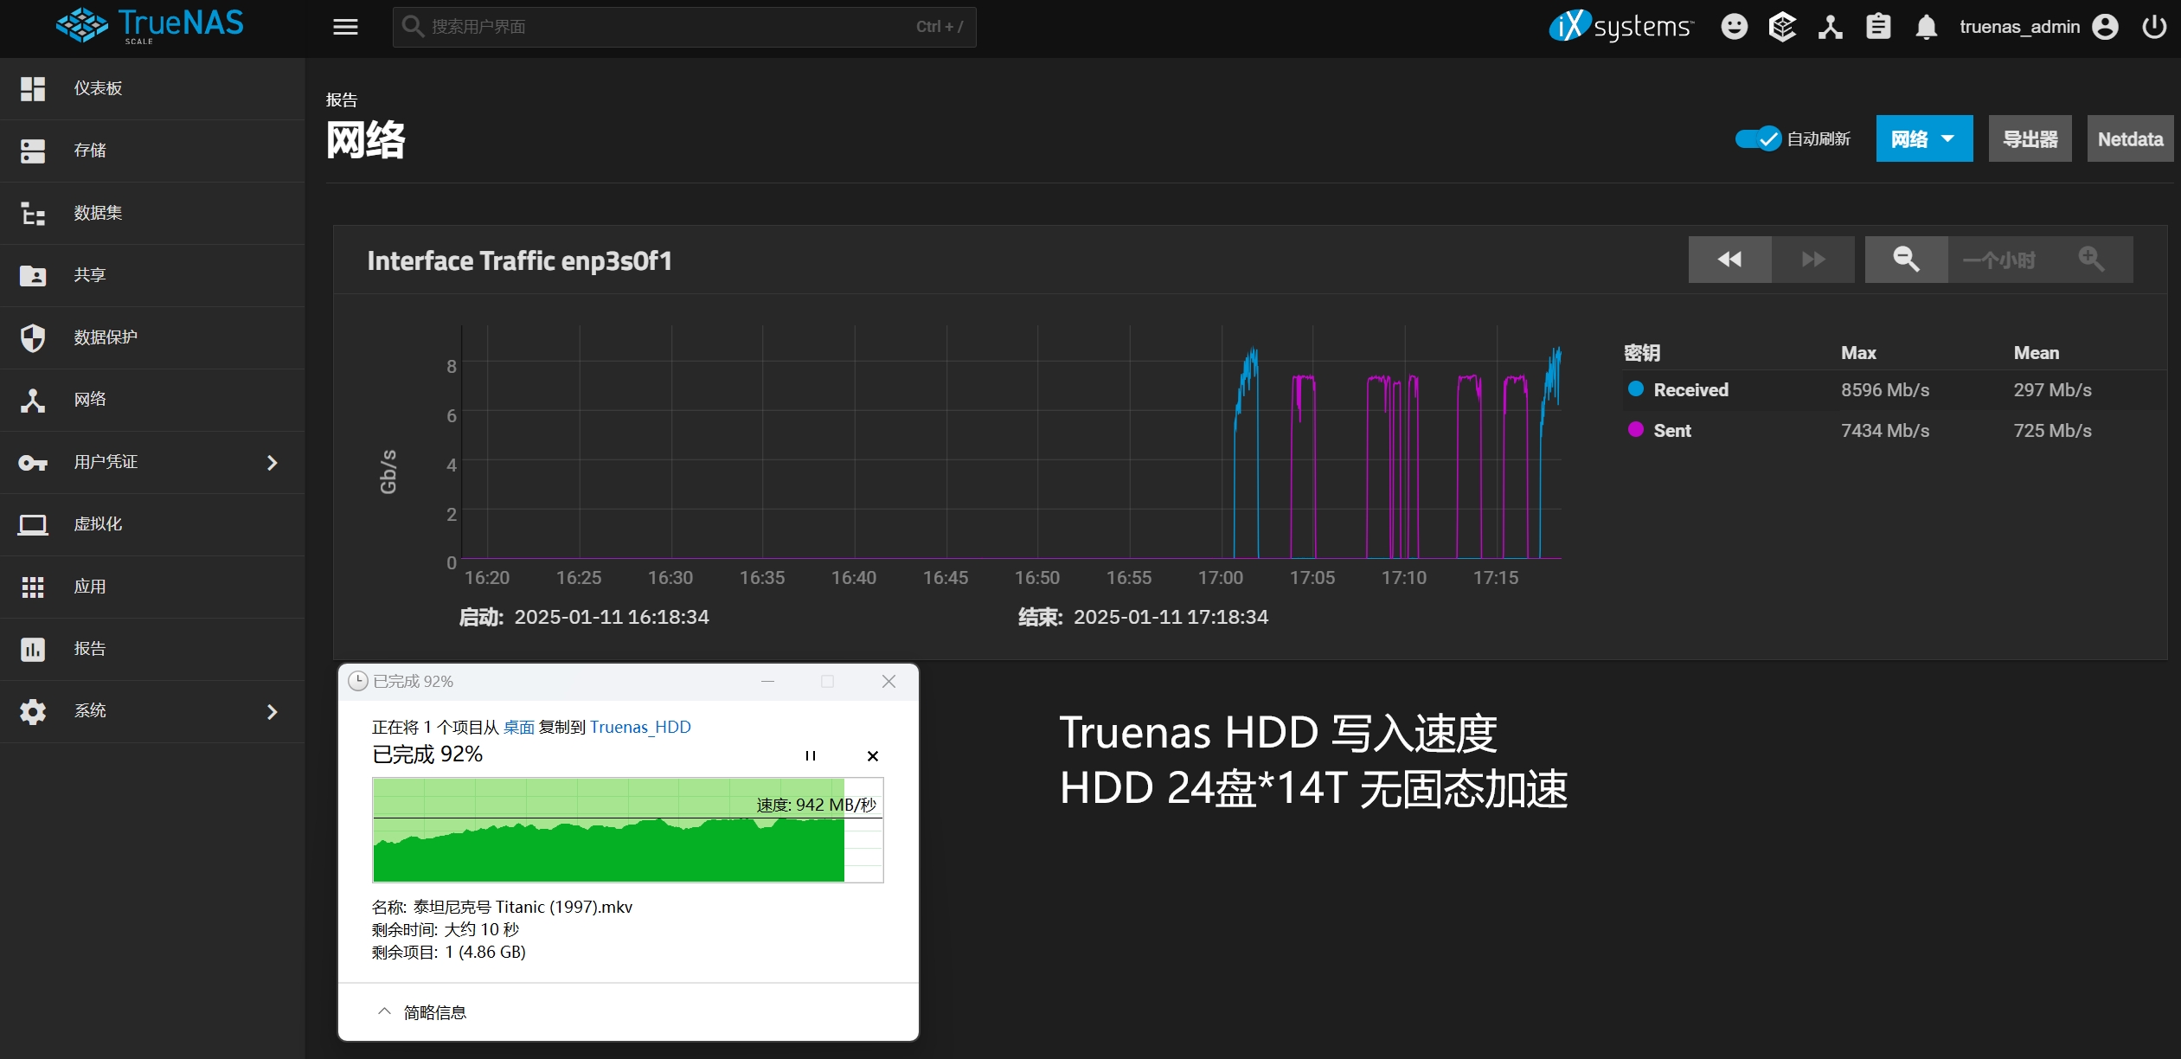
Task: Minimize the copy progress dialog
Action: [x=767, y=681]
